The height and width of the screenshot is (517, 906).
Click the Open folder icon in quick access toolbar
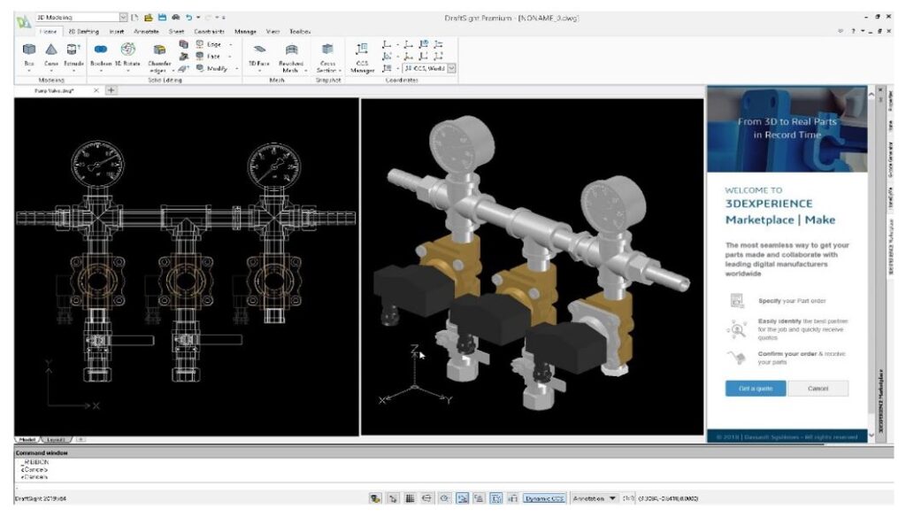[x=148, y=18]
